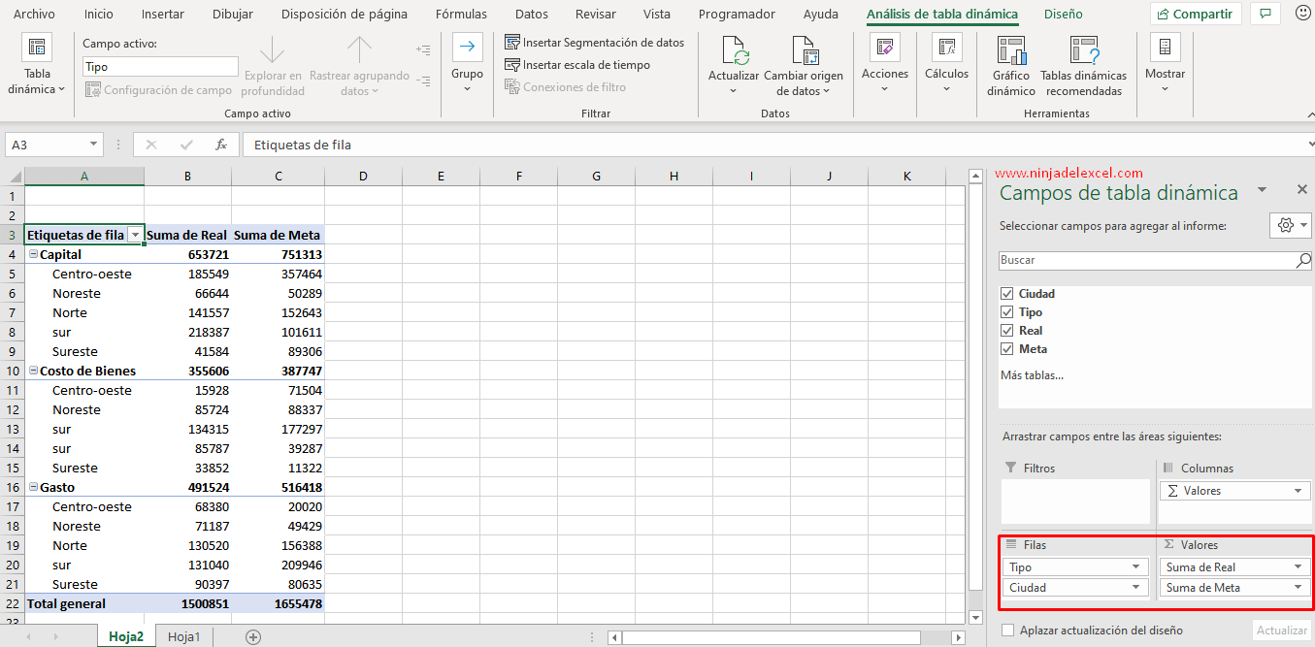
Task: Click the Más tablas... link
Action: pyautogui.click(x=1032, y=374)
